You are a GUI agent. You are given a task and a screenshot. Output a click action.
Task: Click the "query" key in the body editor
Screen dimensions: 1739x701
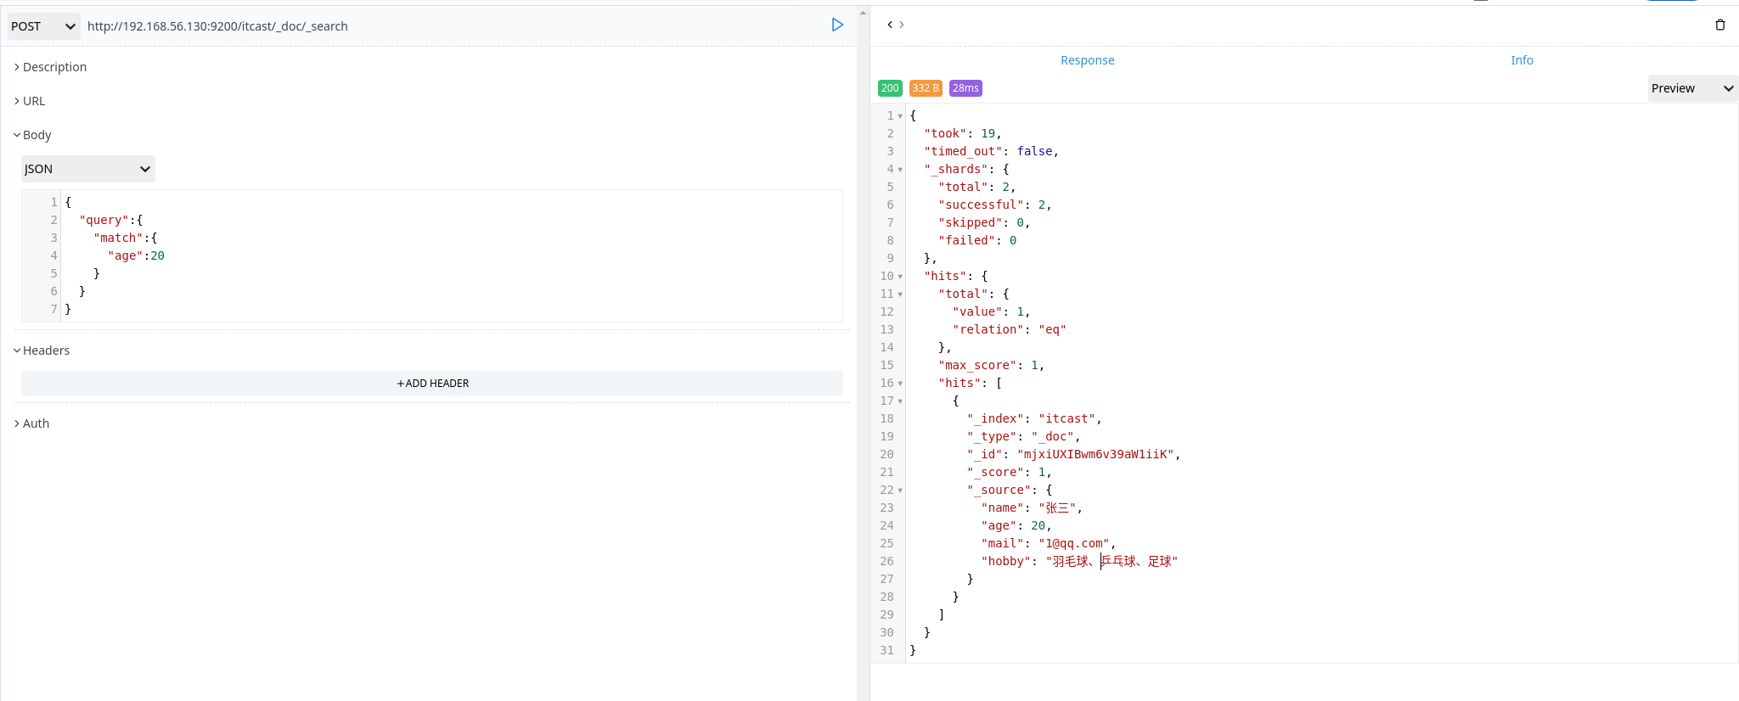(x=104, y=220)
